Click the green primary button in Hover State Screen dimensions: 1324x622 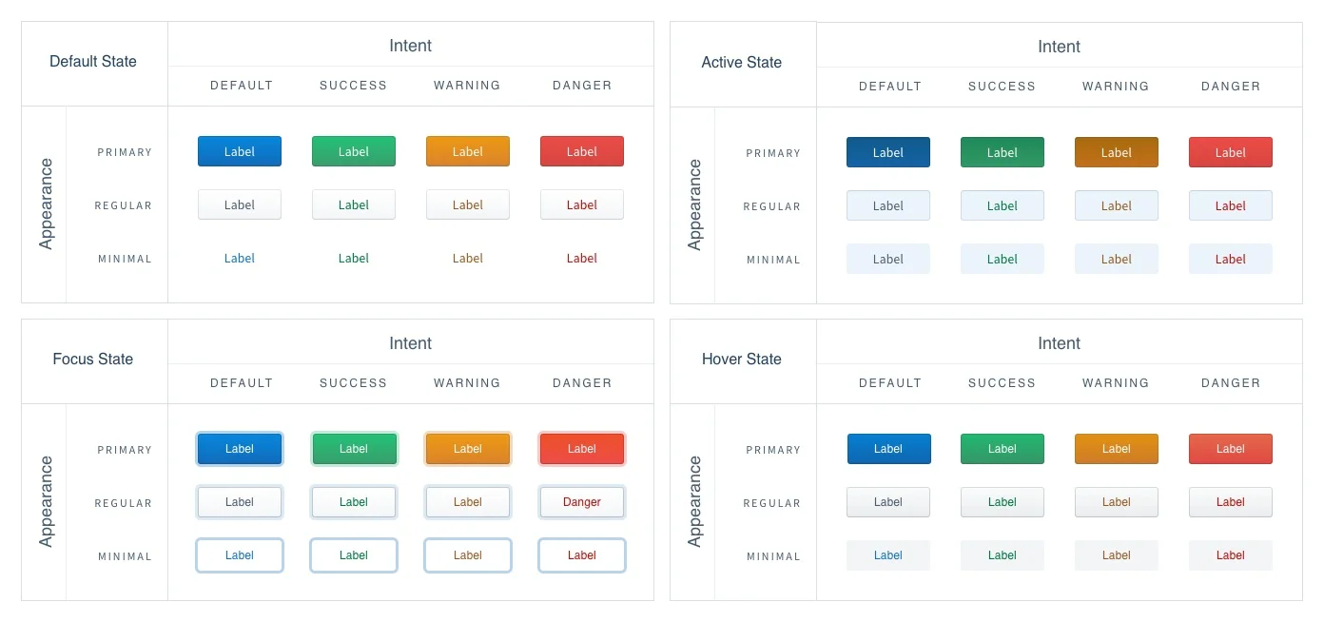pyautogui.click(x=1003, y=449)
